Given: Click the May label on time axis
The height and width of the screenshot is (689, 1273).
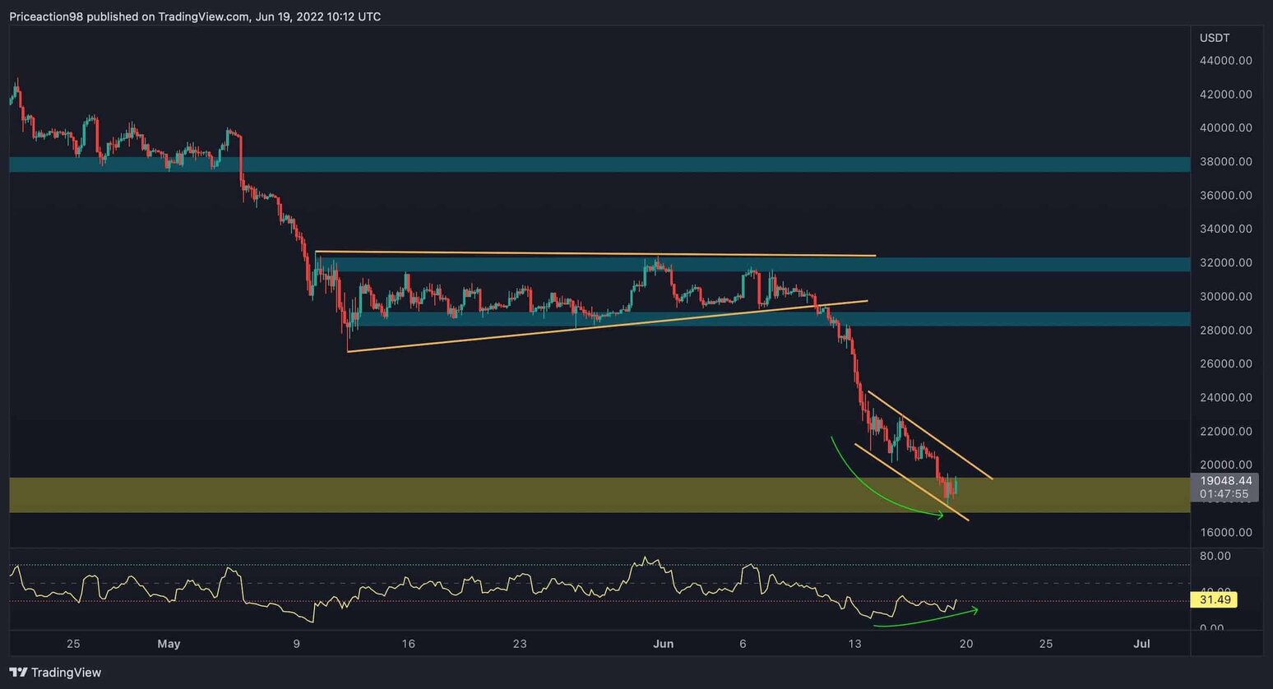Looking at the screenshot, I should (169, 644).
